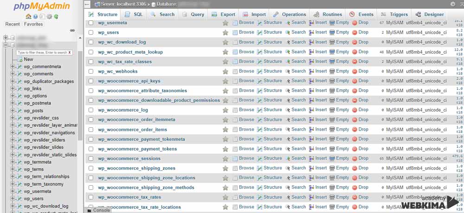This screenshot has height=213, width=464.
Task: Focus the table filter input field
Action: coord(42,53)
